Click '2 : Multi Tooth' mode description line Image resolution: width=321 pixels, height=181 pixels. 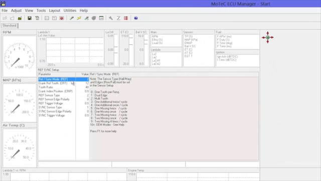[x=100, y=99]
